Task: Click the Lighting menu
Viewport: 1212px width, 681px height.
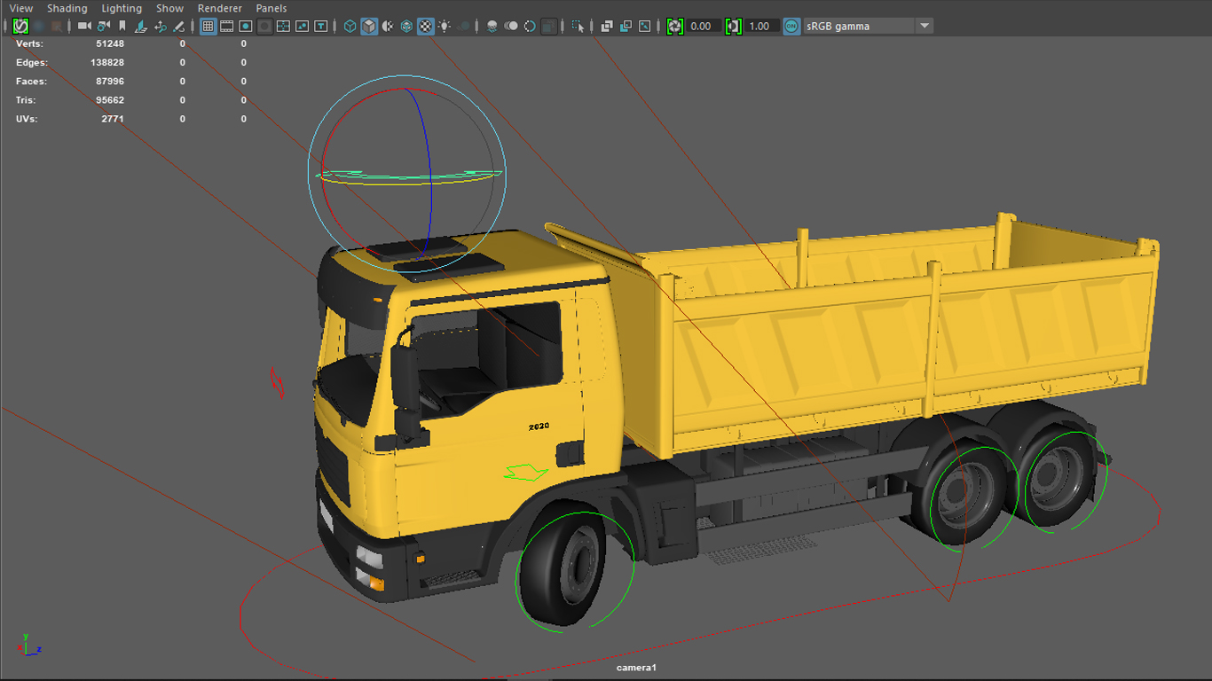Action: tap(122, 9)
